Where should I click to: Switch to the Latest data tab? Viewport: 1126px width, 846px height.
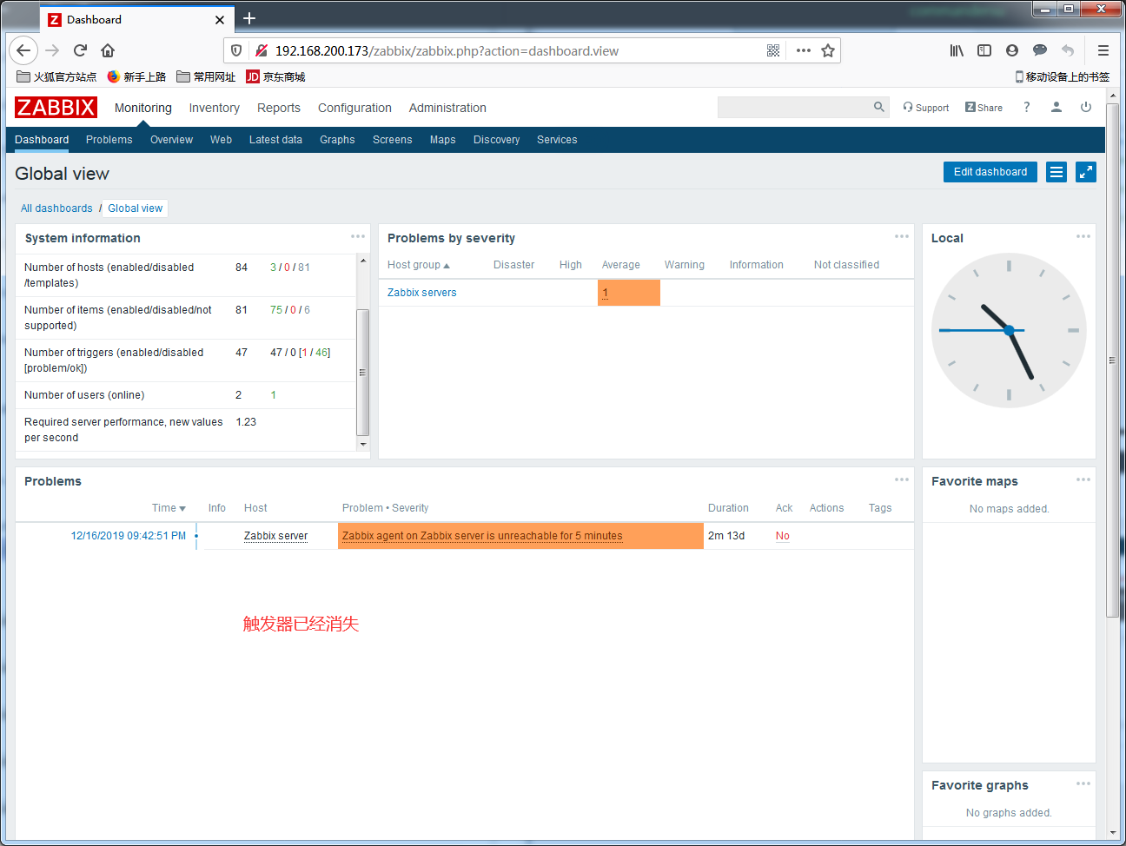pyautogui.click(x=275, y=140)
